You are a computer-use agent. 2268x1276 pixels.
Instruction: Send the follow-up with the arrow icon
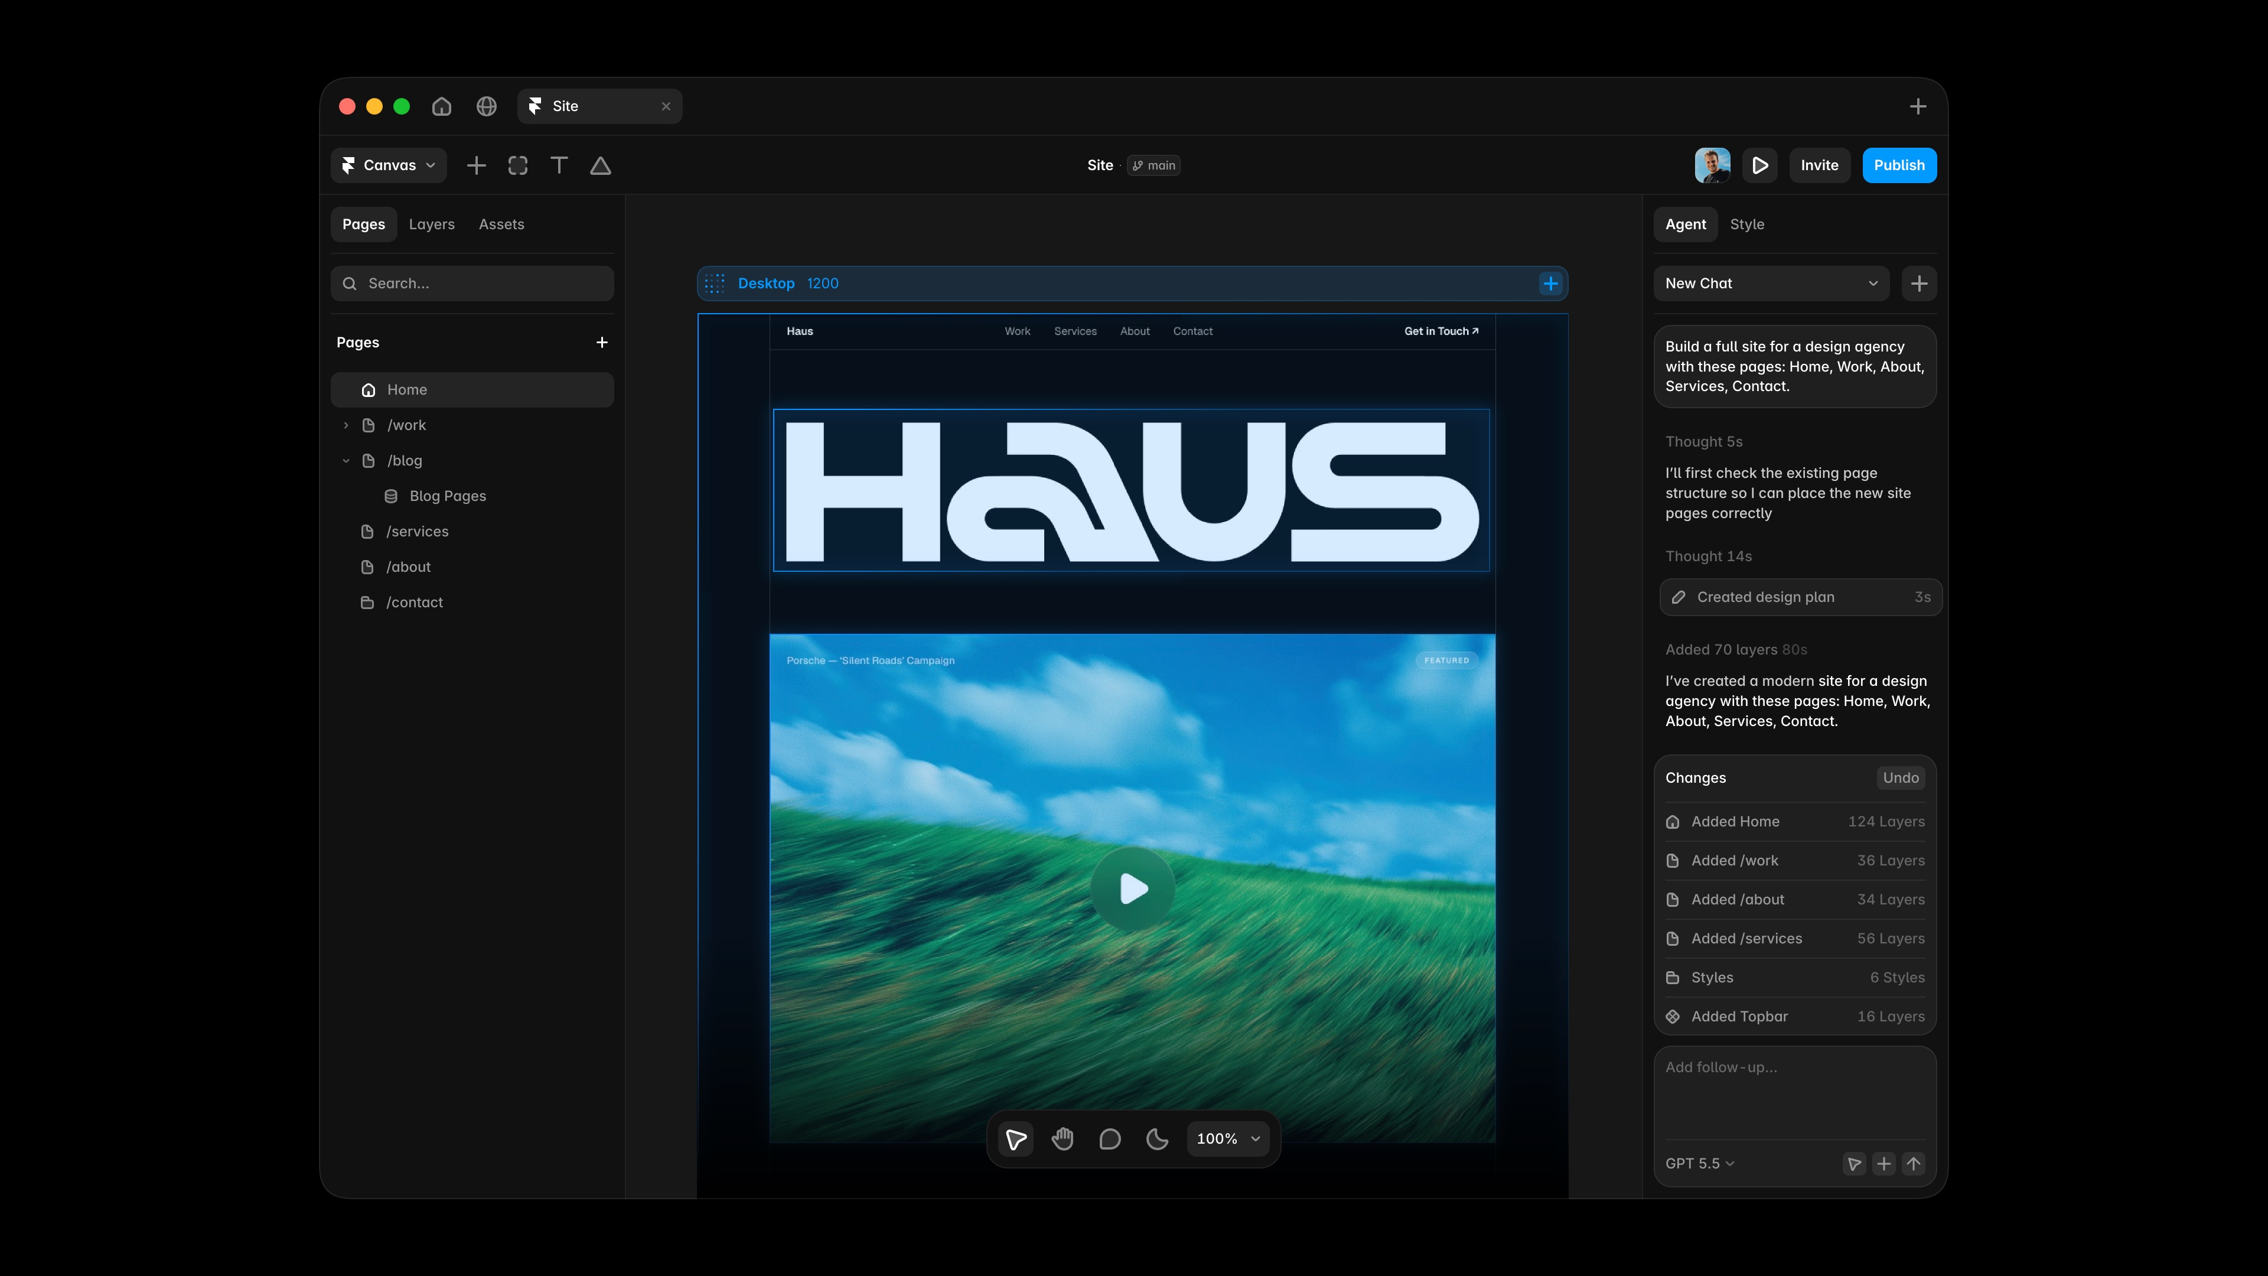1913,1164
